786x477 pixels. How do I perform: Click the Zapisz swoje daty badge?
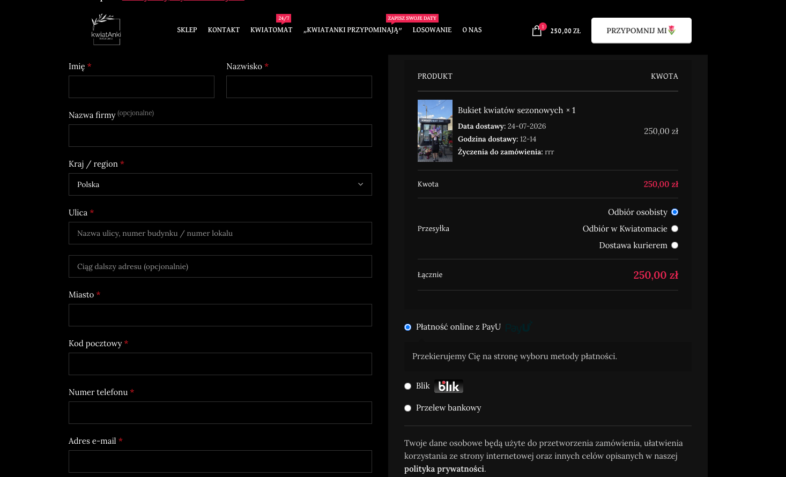pos(412,18)
